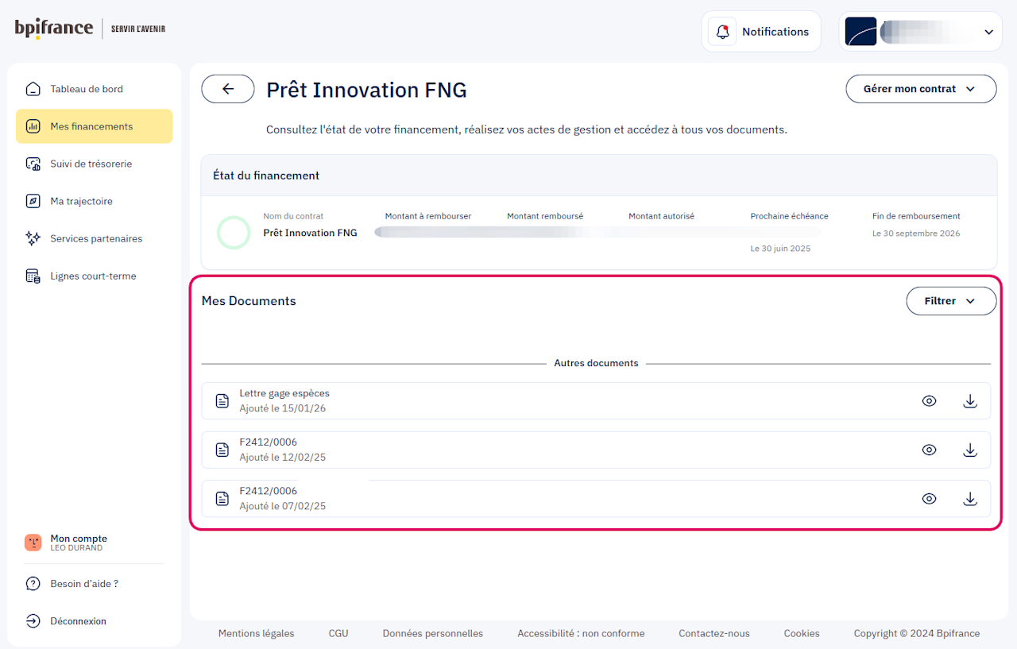The image size is (1017, 649).
Task: Click the Besoin d'aide question mark icon
Action: [33, 584]
